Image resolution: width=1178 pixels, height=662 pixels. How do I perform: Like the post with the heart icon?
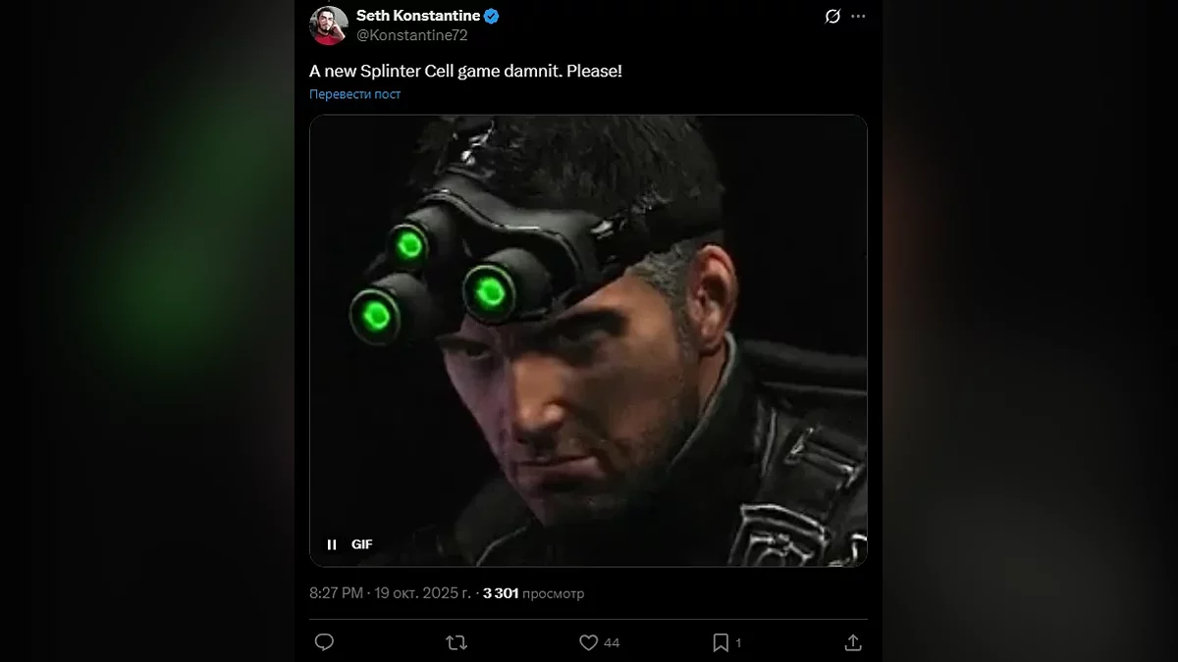(588, 642)
